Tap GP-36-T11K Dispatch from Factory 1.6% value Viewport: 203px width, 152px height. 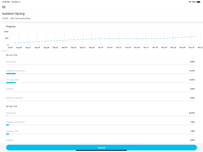[192, 122]
